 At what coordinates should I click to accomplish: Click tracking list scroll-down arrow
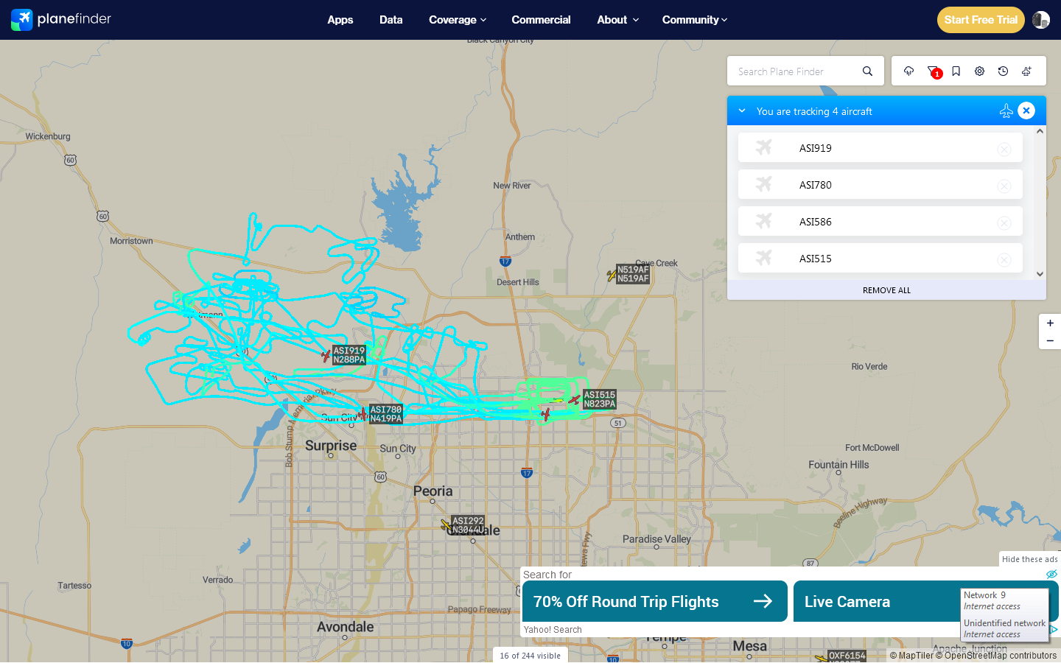1040,274
